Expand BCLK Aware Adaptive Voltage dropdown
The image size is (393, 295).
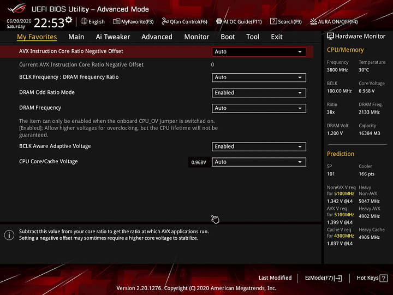(259, 146)
